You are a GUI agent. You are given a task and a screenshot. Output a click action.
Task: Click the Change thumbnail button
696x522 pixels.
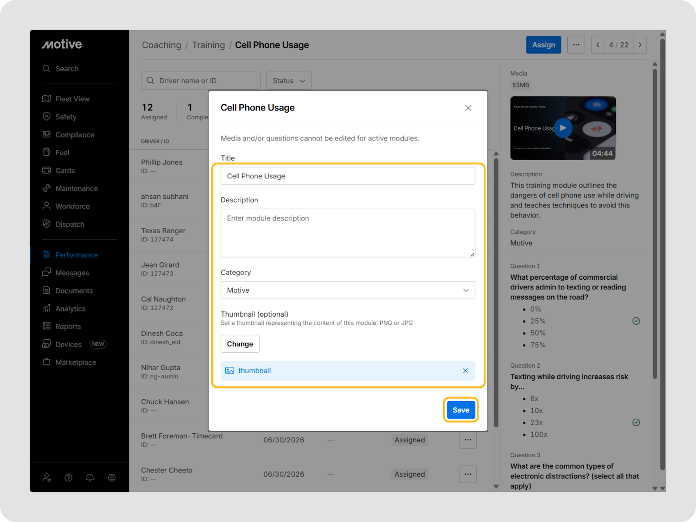click(x=240, y=344)
